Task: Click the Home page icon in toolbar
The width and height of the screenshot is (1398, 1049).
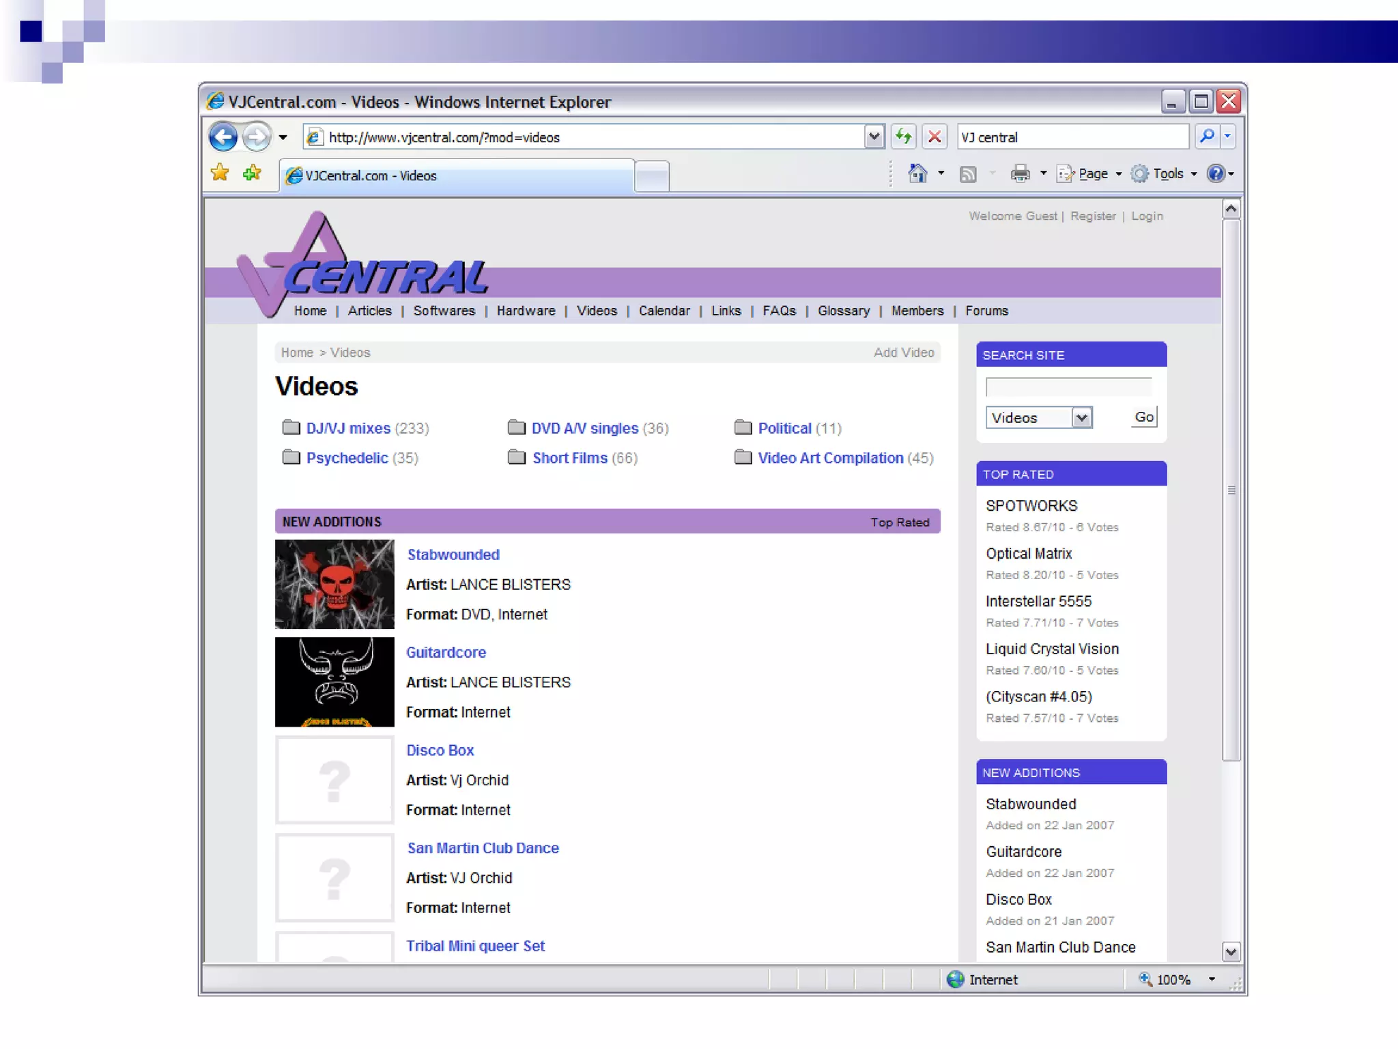Action: coord(917,173)
